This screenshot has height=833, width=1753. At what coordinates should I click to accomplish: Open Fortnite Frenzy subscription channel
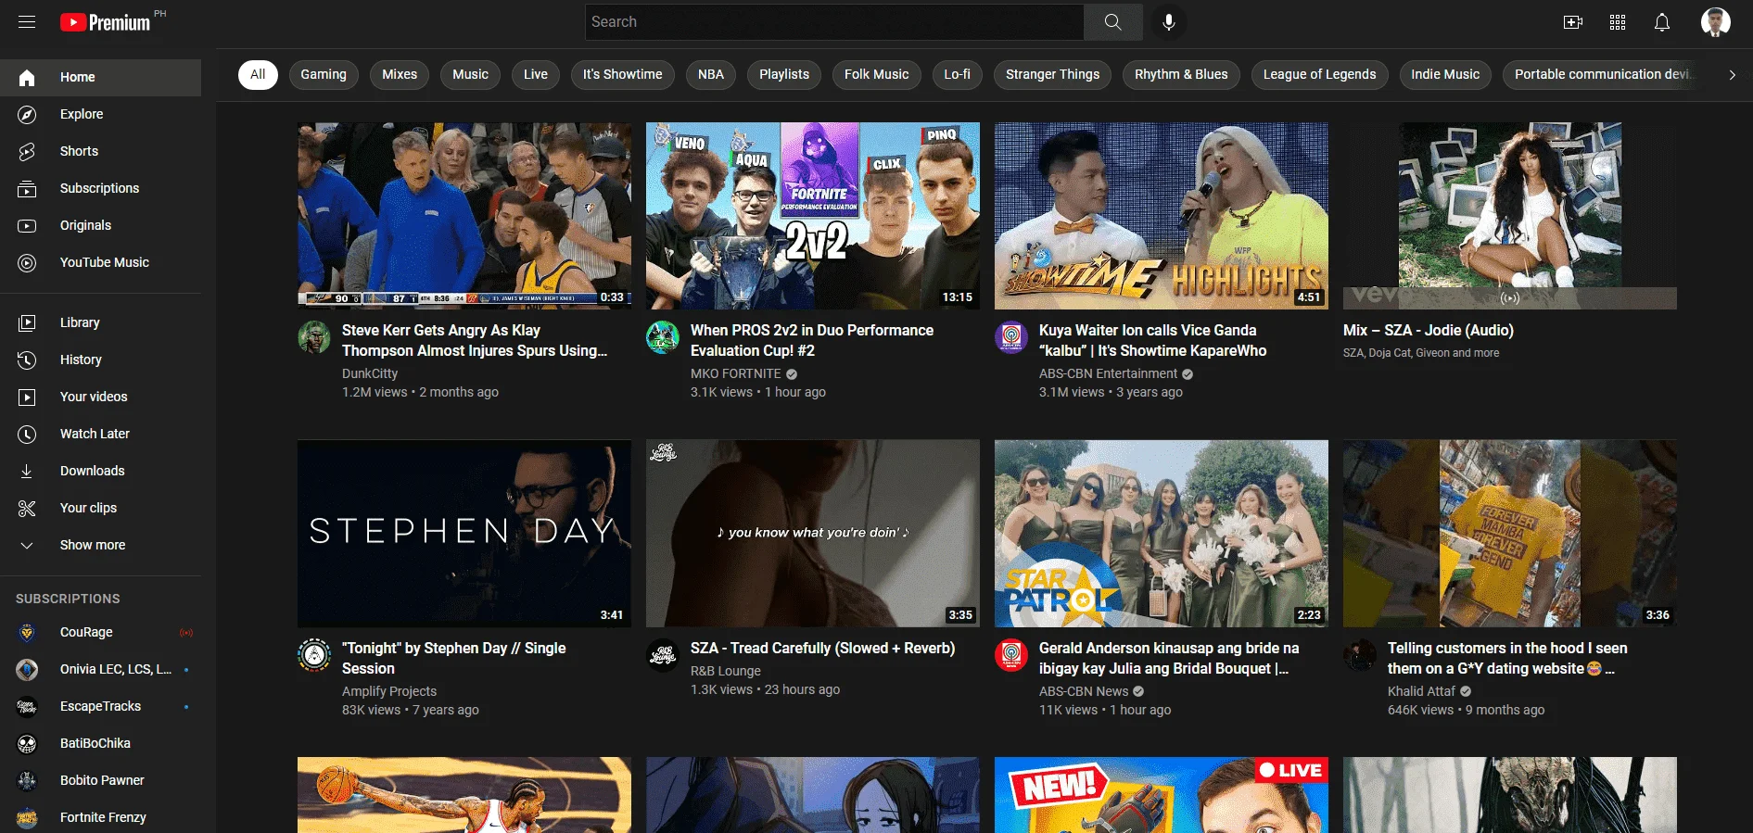100,818
